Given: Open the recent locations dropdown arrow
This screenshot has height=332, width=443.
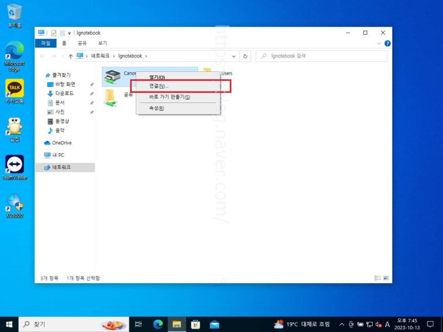Looking at the screenshot, I should 62,56.
